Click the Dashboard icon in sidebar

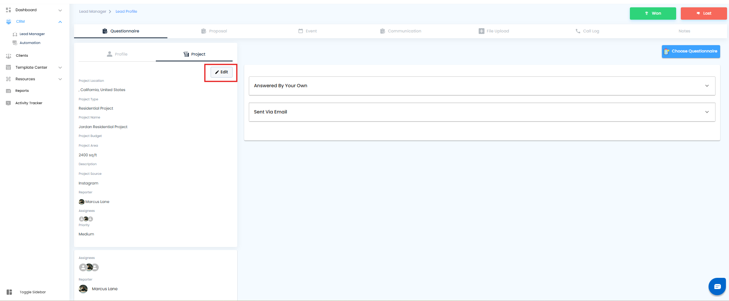[x=8, y=10]
